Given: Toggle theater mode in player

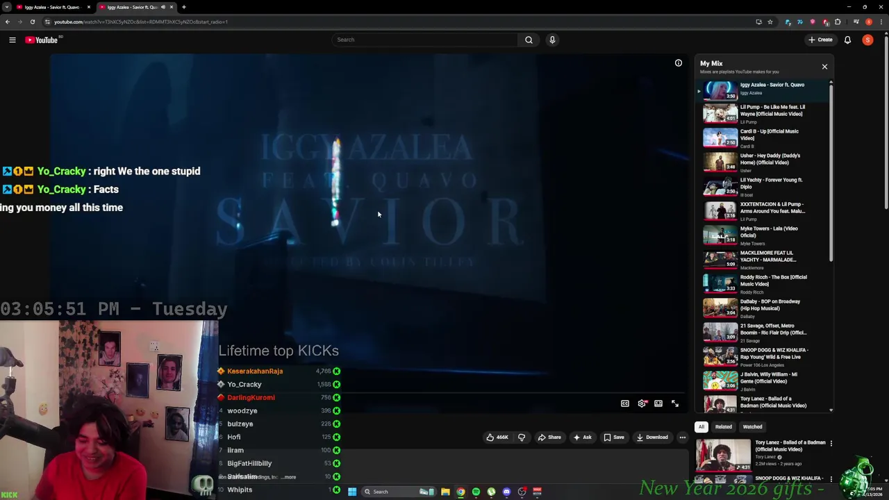Looking at the screenshot, I should pos(658,403).
